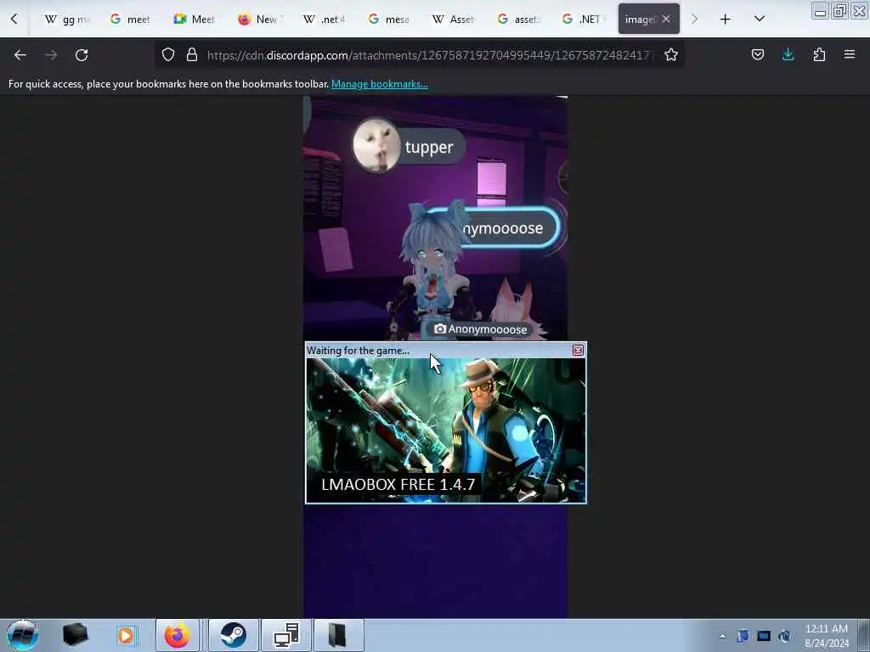Open the computer monitors taskbar icon

click(x=286, y=635)
